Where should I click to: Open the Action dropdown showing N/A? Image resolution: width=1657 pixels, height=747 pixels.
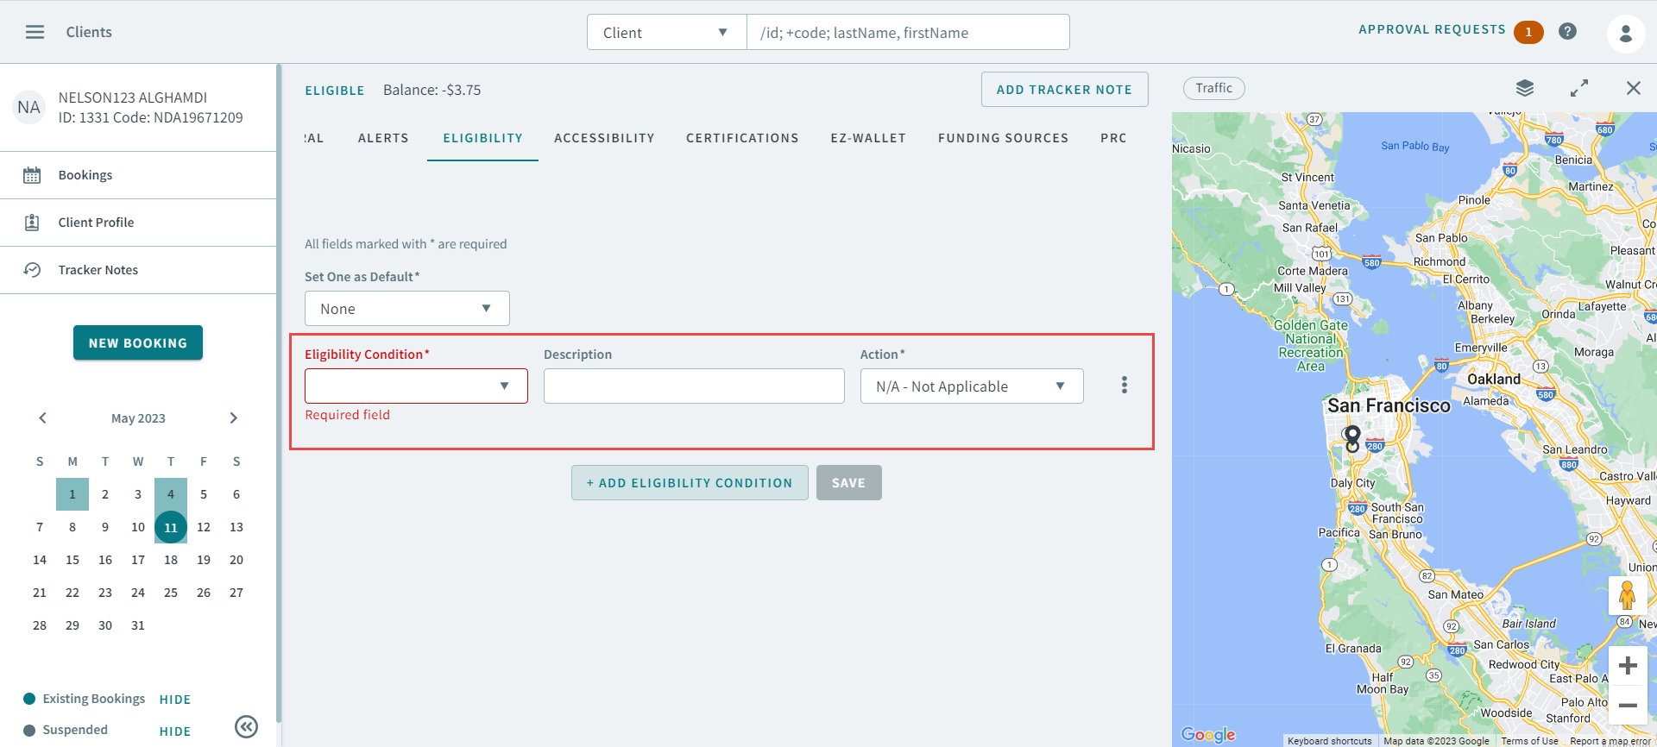(971, 386)
